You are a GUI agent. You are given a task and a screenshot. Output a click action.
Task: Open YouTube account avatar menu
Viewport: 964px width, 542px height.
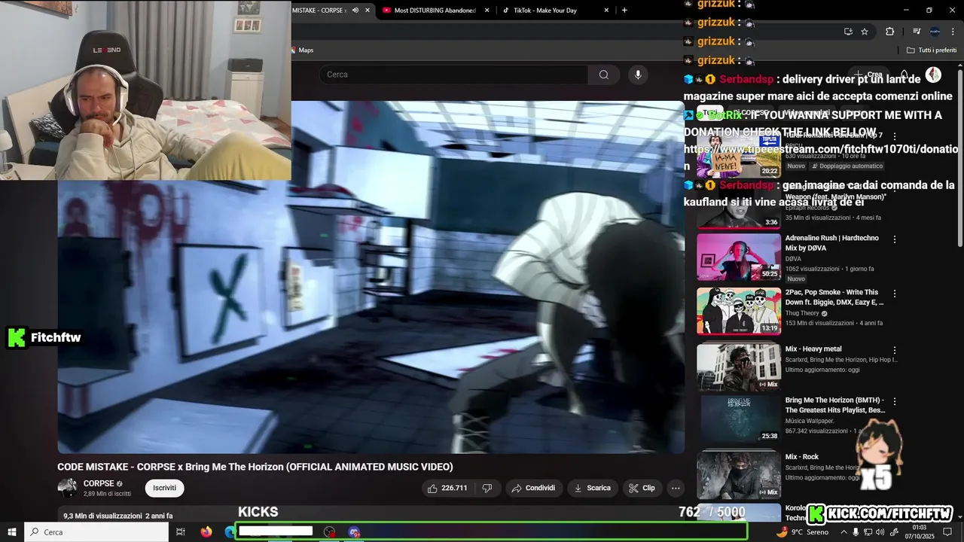click(x=933, y=75)
